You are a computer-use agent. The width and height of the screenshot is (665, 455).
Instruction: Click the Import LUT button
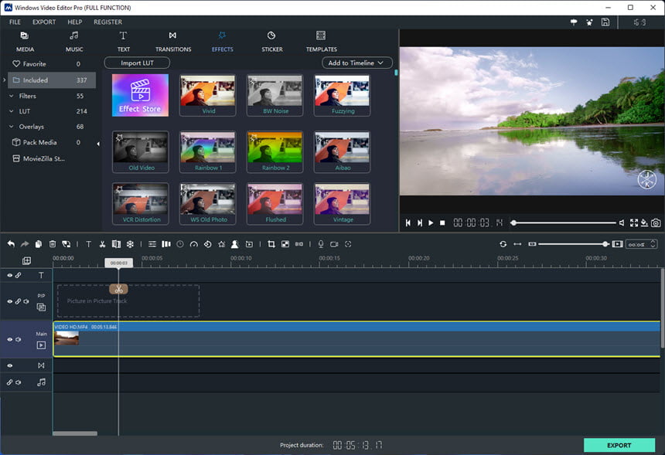137,63
